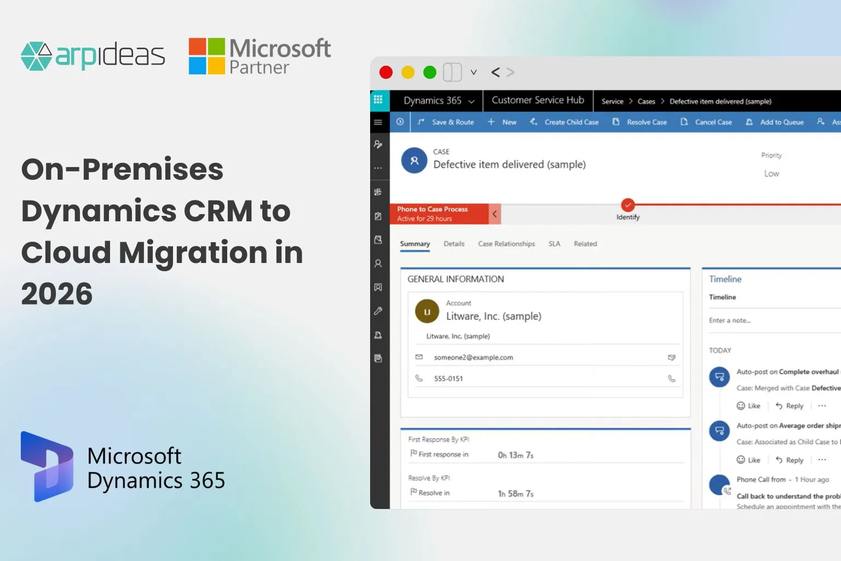The height and width of the screenshot is (561, 841).
Task: Reply to the Complete overhaul auto-post
Action: (x=790, y=406)
